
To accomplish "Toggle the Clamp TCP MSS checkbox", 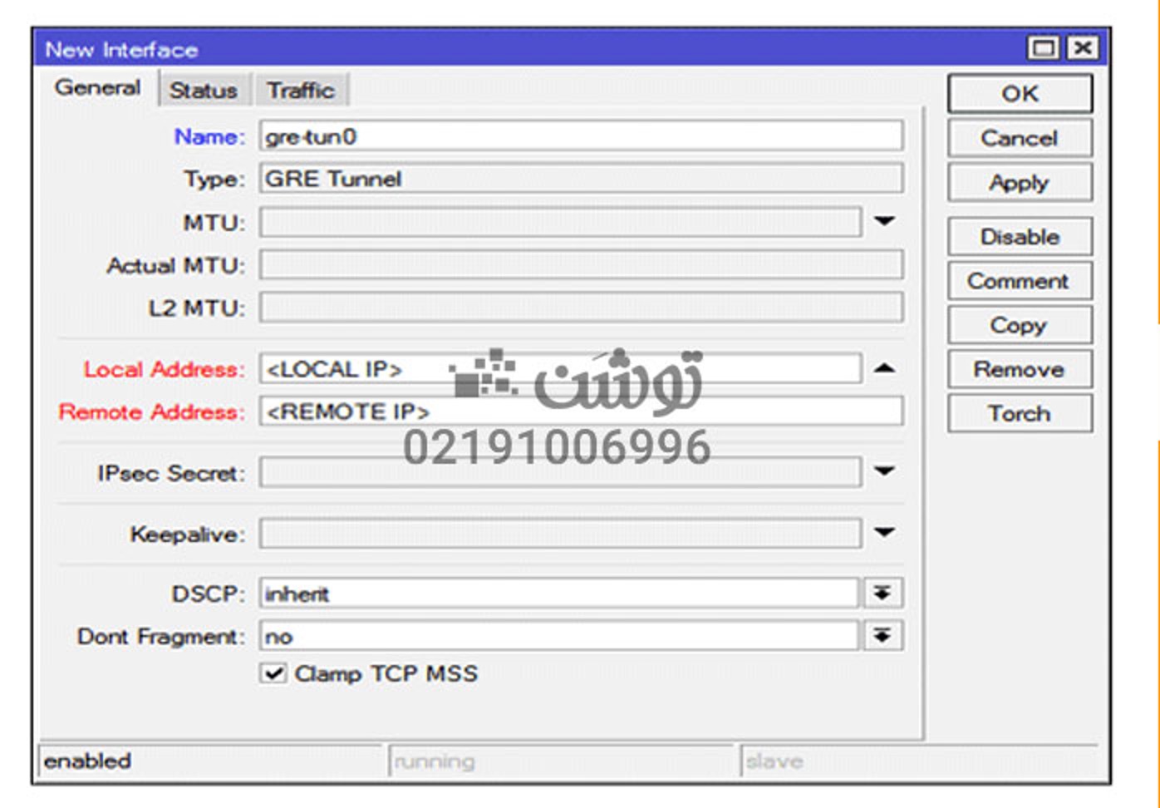I will [x=273, y=673].
